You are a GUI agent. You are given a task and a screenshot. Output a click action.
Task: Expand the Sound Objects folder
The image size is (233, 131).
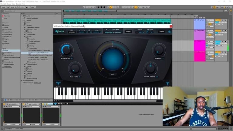coord(25,64)
